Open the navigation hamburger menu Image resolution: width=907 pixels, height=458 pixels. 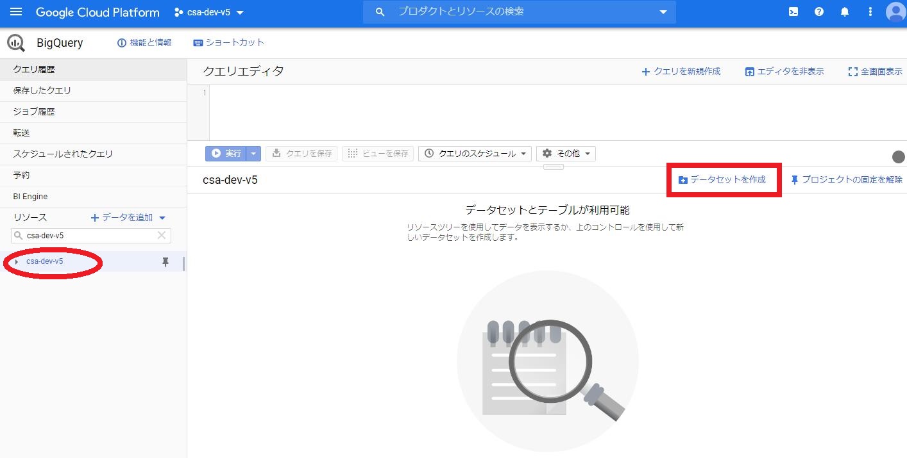(17, 12)
